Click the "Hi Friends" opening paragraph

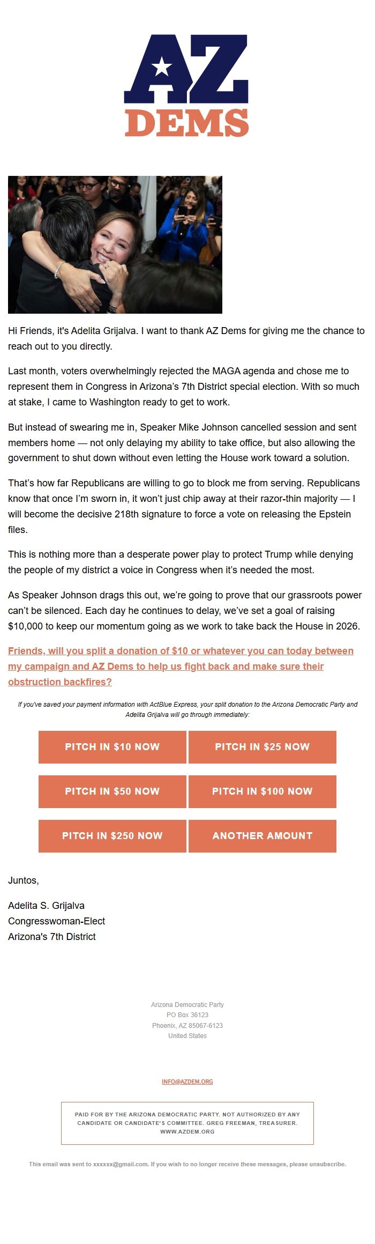point(186,338)
